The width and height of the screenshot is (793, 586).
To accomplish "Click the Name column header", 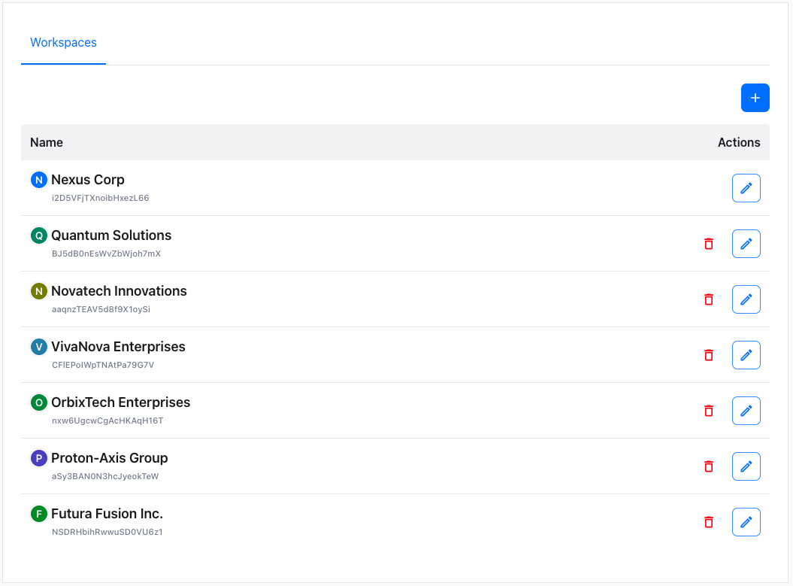I will coord(47,142).
